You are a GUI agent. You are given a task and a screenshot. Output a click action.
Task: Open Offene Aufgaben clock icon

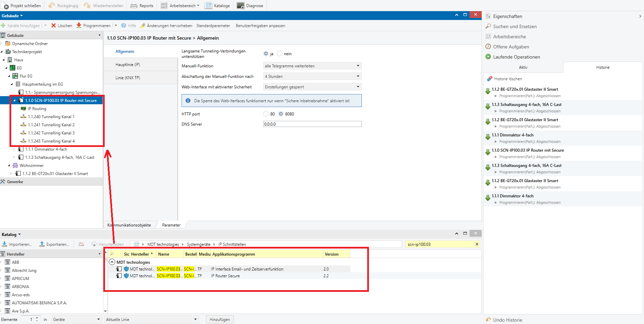click(488, 46)
